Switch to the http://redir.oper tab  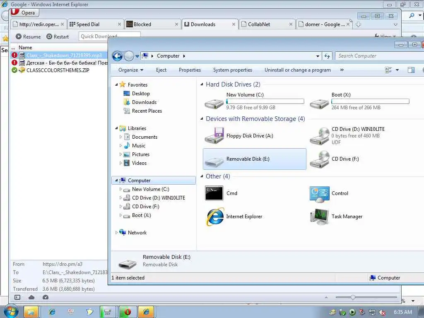pyautogui.click(x=39, y=24)
